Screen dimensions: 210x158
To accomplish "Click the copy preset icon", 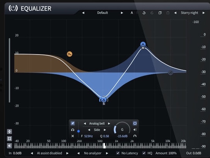I will 160,13.
